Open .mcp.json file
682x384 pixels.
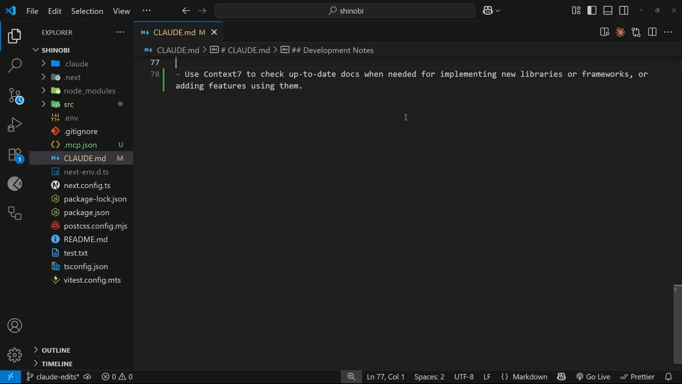click(81, 145)
